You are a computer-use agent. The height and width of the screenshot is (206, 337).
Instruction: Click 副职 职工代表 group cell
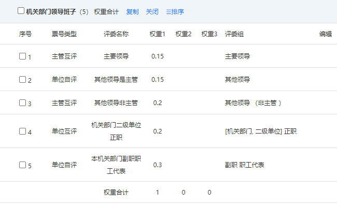point(245,165)
